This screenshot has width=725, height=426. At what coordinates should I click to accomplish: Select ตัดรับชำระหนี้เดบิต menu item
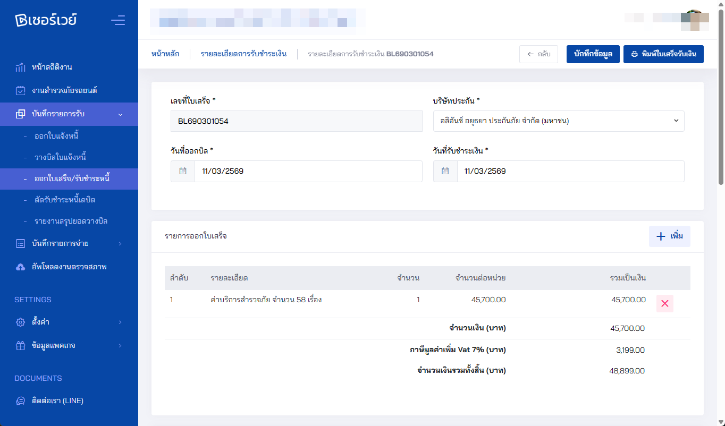tap(65, 200)
